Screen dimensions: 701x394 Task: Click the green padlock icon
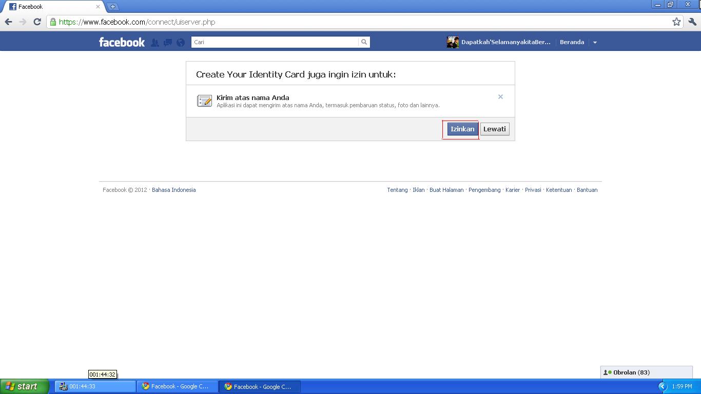53,22
